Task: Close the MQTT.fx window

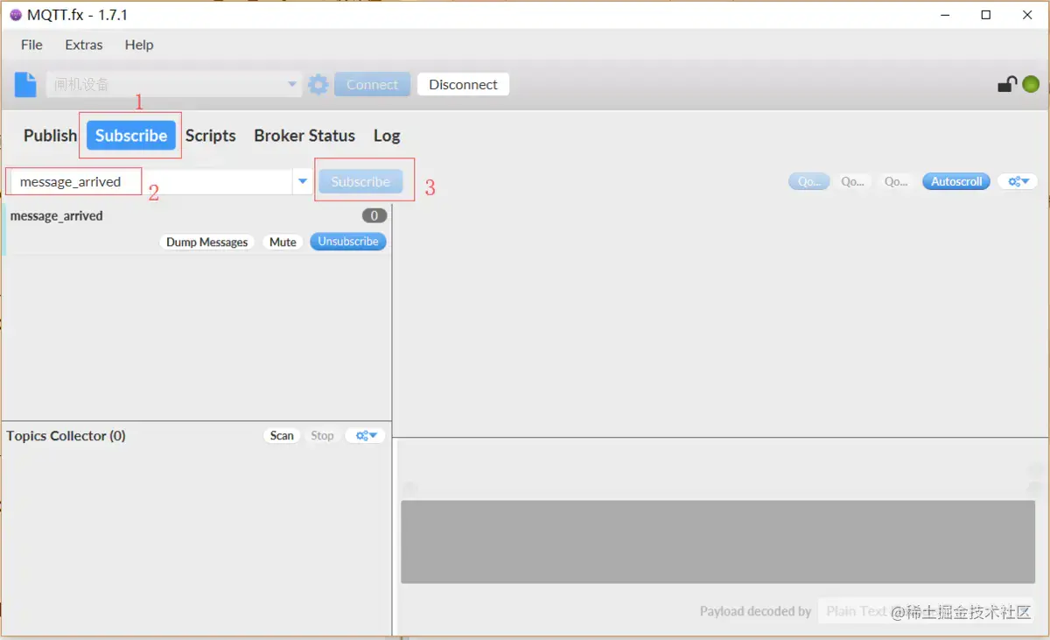Action: [1027, 15]
